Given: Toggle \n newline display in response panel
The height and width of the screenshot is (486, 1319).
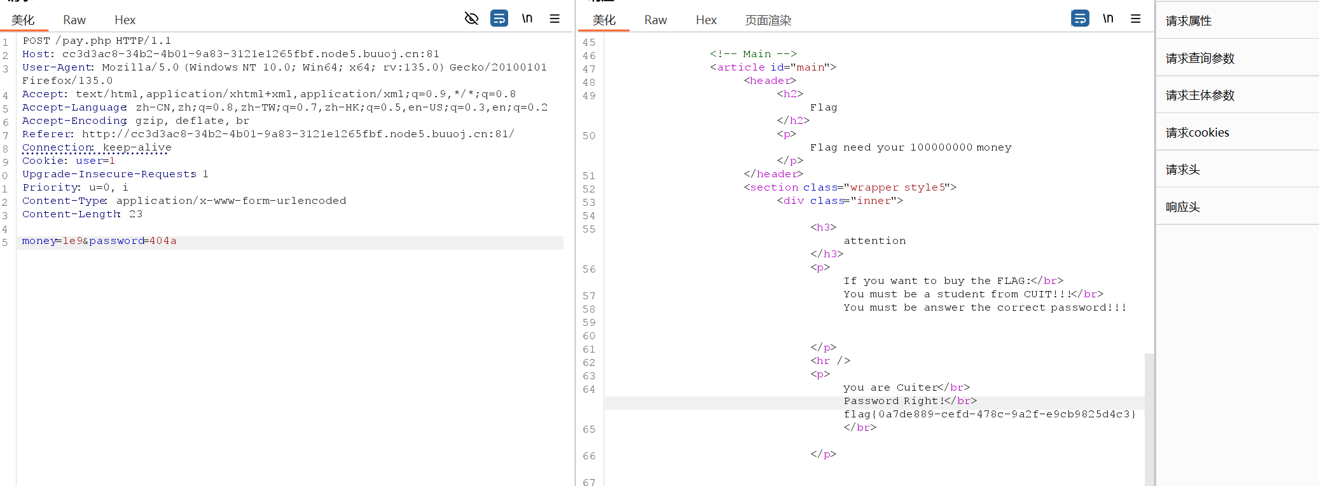Looking at the screenshot, I should tap(1108, 18).
